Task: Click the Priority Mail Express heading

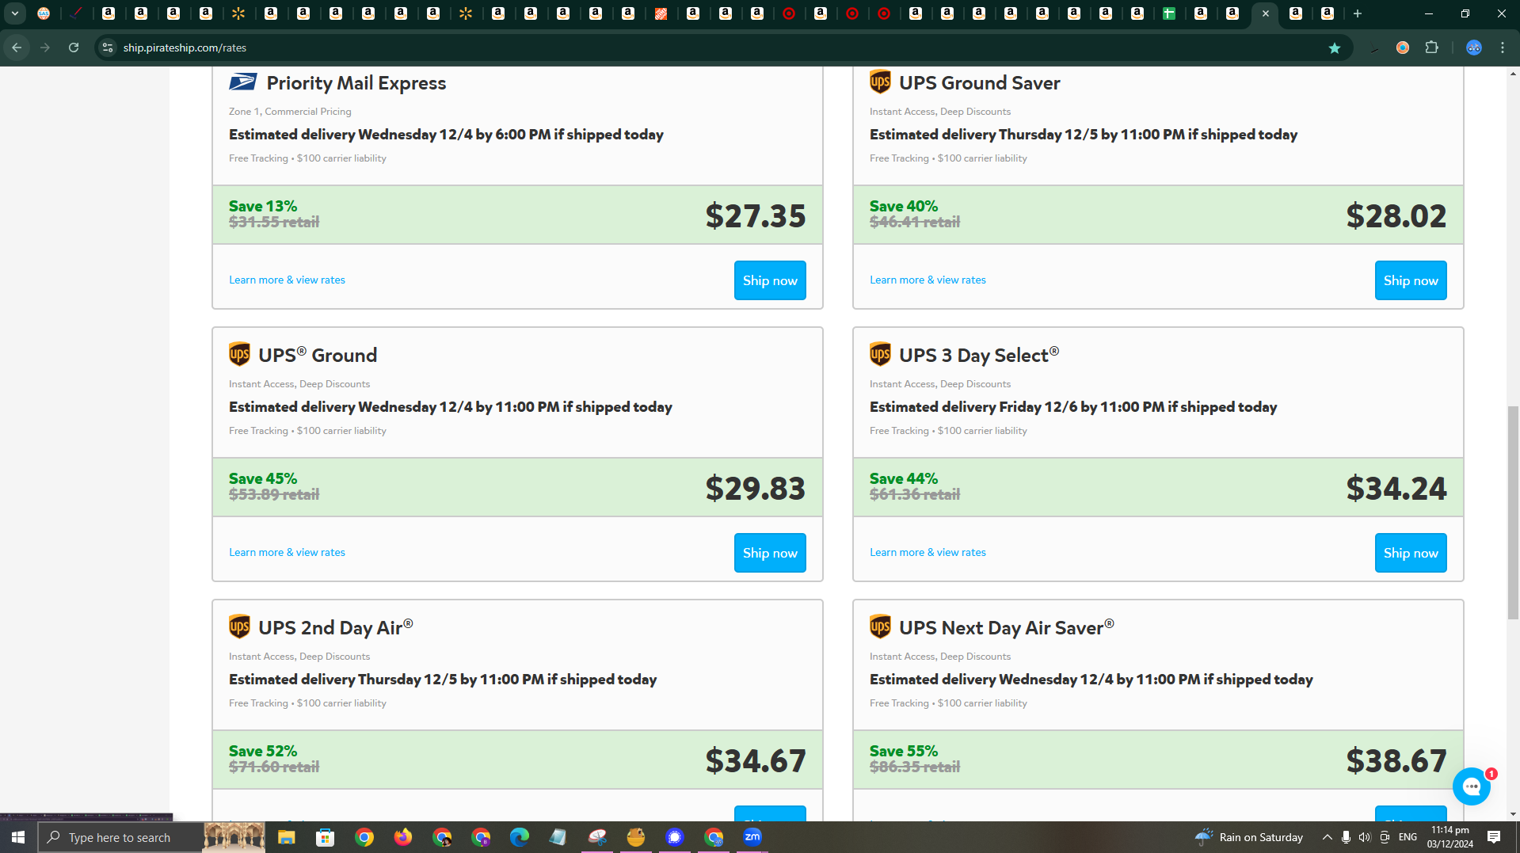Action: click(356, 82)
